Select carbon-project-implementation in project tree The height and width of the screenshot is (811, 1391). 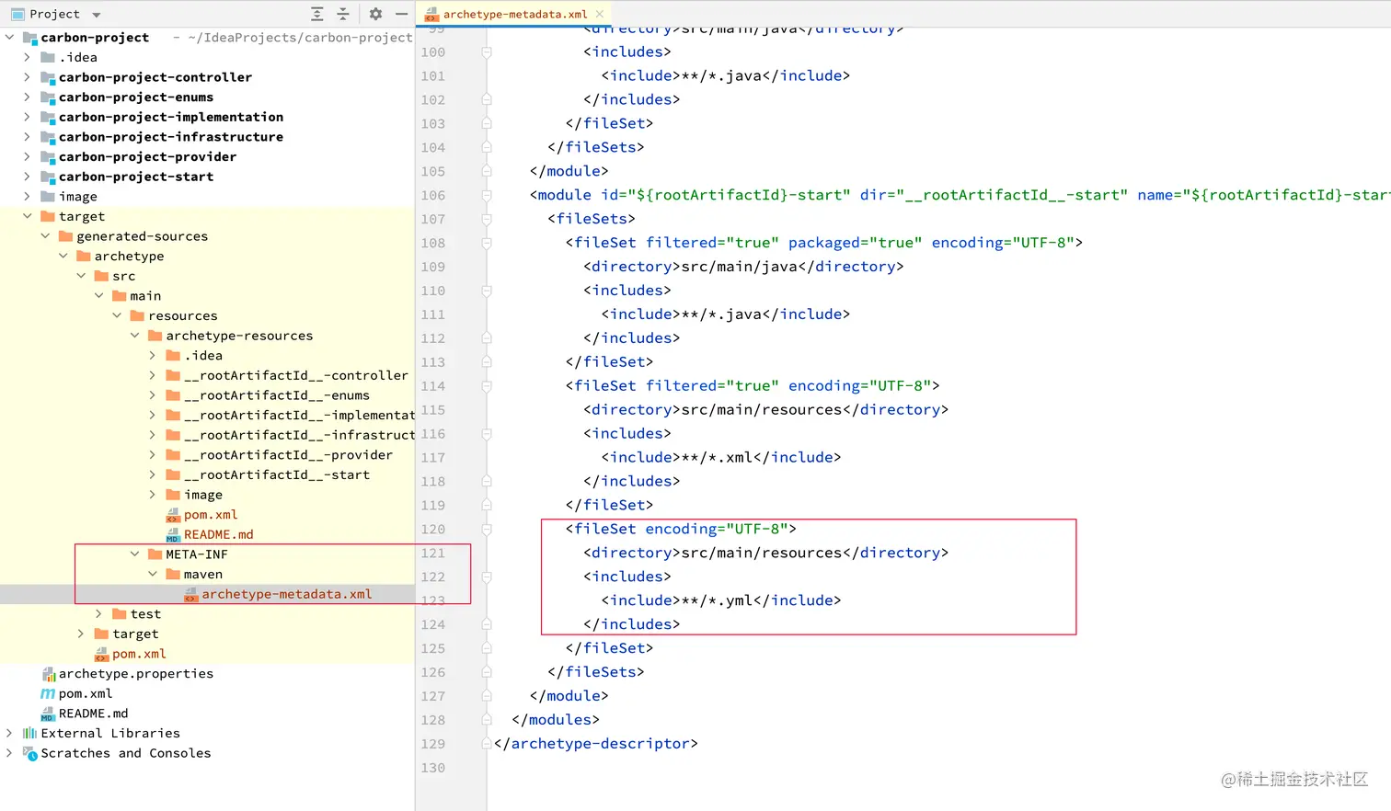(x=171, y=117)
